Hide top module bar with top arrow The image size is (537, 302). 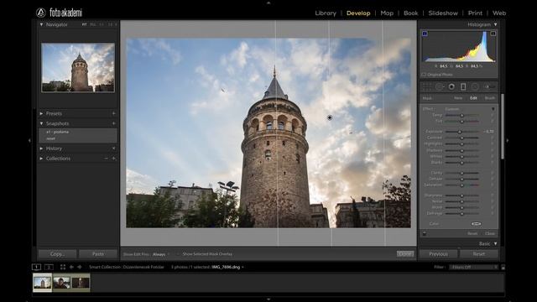point(268,3)
